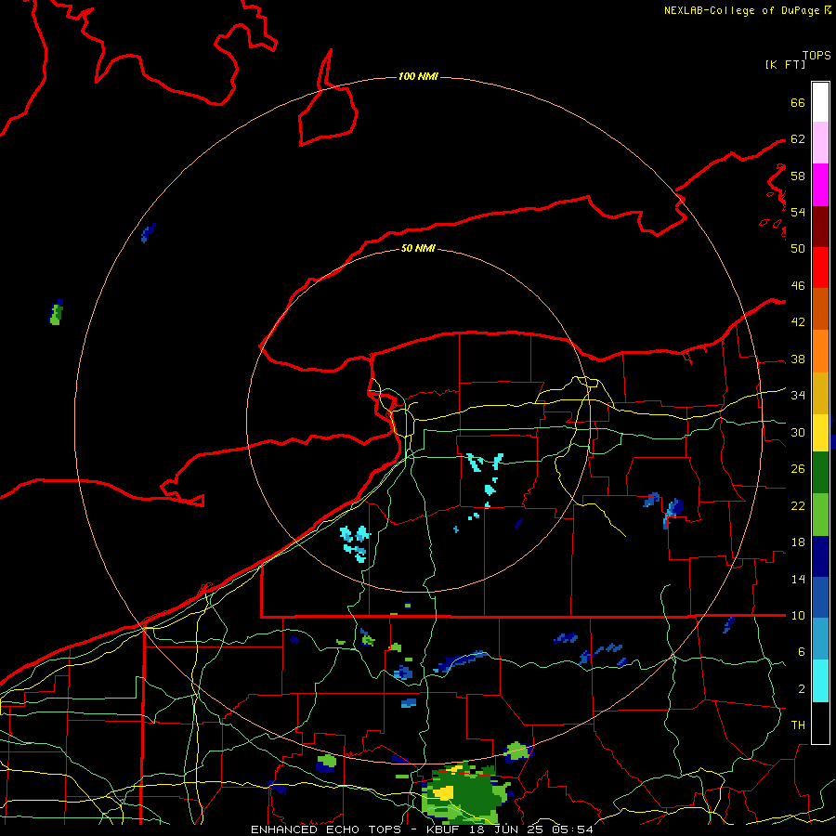Click the "54" value on the scale
Viewport: 836px width, 836px height.
(798, 212)
